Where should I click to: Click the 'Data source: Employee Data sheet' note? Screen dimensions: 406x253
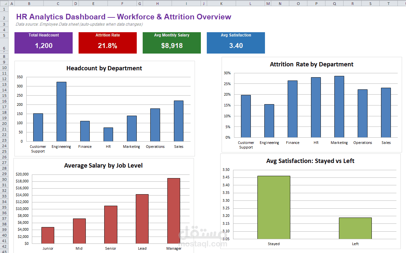(x=79, y=24)
